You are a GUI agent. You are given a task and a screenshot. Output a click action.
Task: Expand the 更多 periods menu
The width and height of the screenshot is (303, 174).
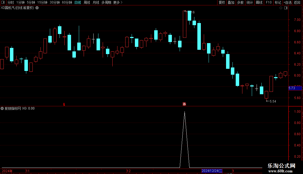tap(118, 2)
